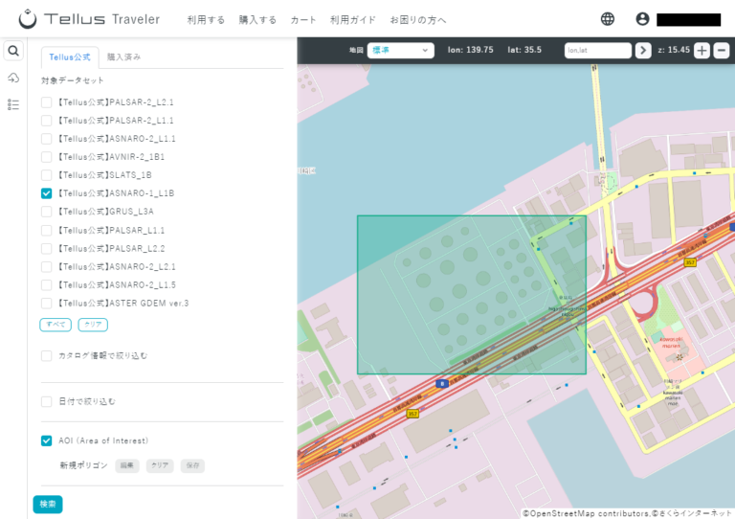The image size is (735, 519).
Task: Open the 利用する menu
Action: click(206, 20)
